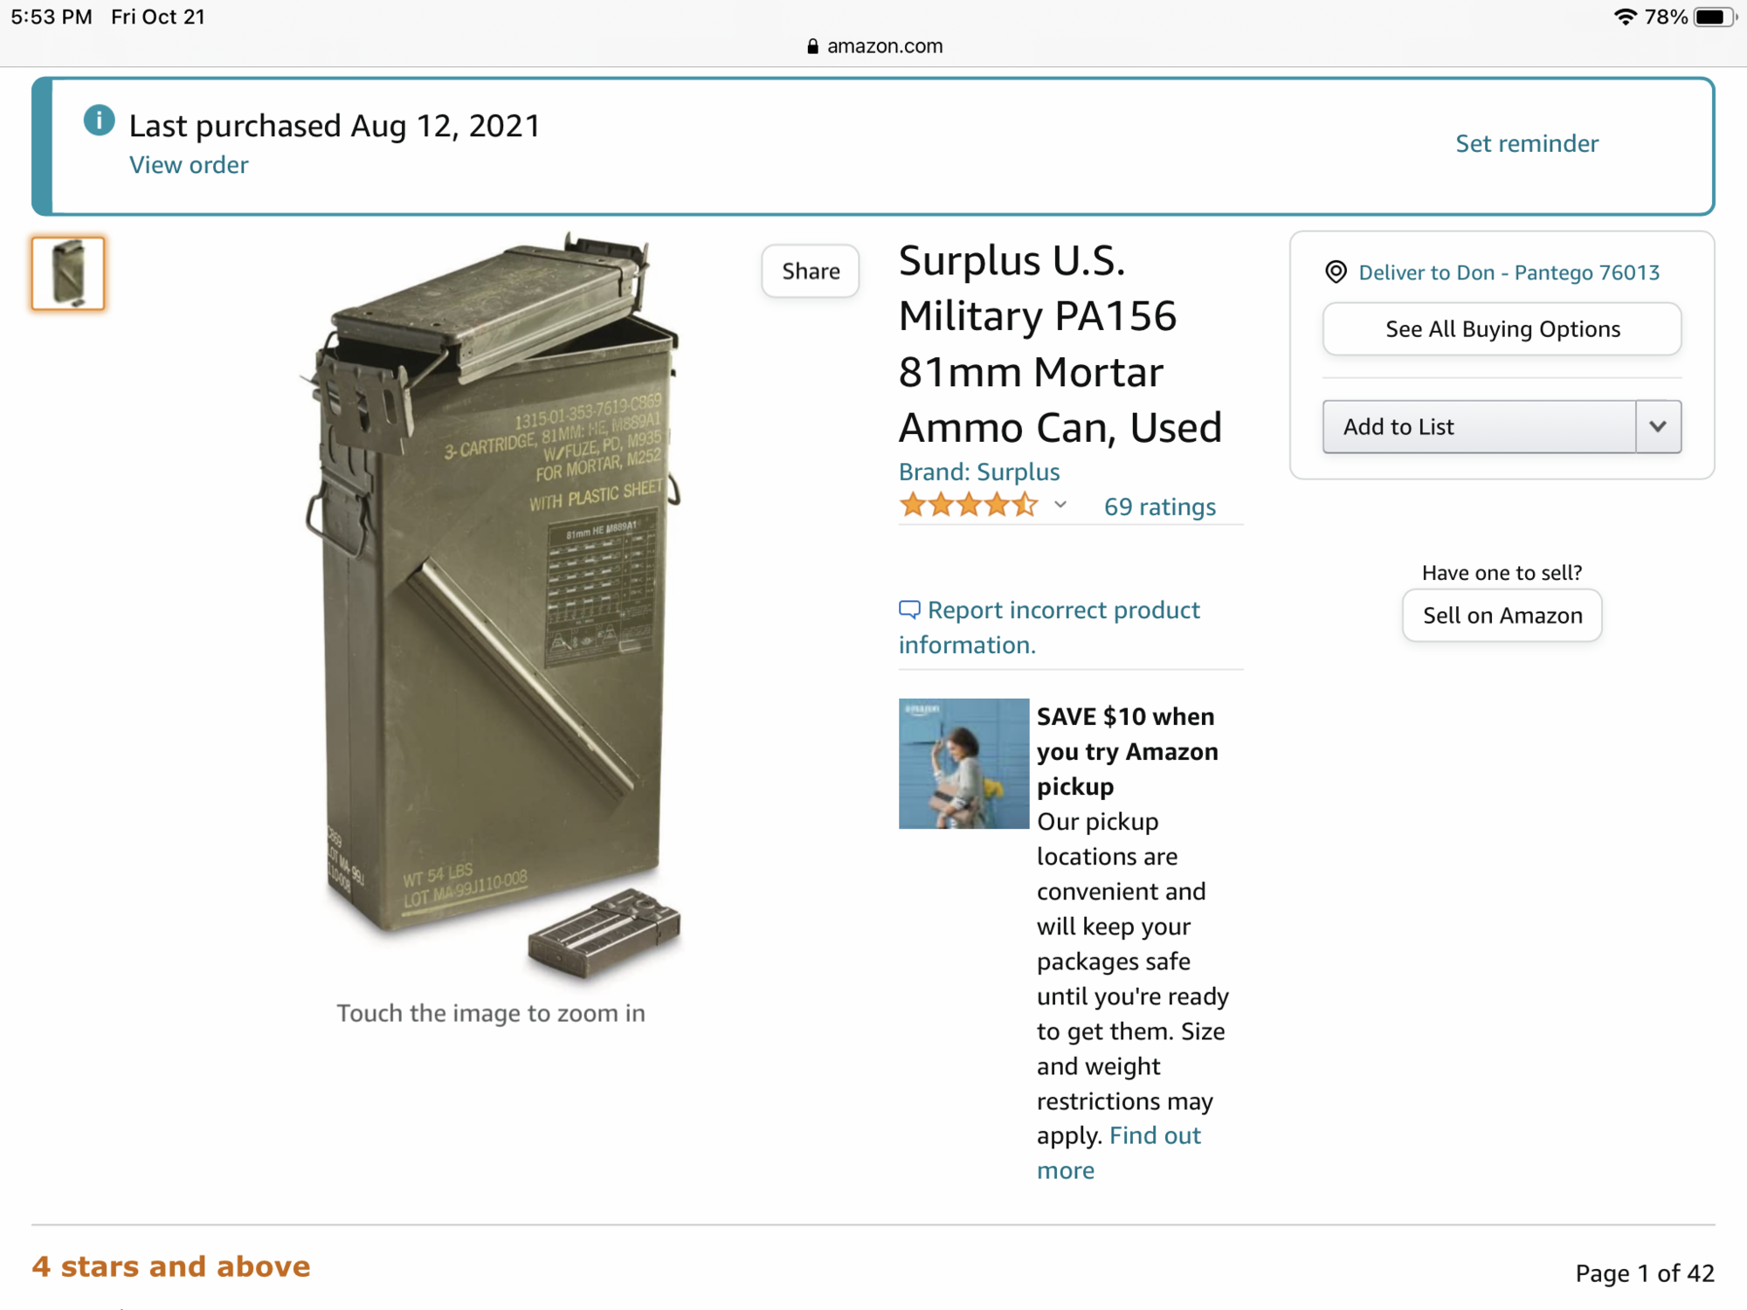The image size is (1747, 1310).
Task: Tap the battery indicator icon
Action: [x=1712, y=17]
